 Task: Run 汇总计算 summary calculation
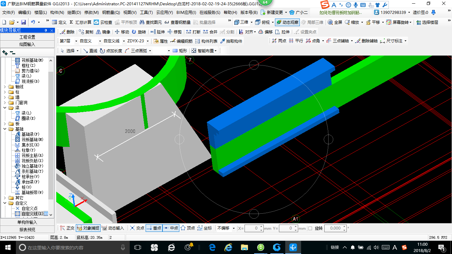(x=80, y=22)
